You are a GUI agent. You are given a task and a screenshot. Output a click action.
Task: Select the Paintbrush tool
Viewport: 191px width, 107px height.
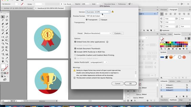pos(7,30)
